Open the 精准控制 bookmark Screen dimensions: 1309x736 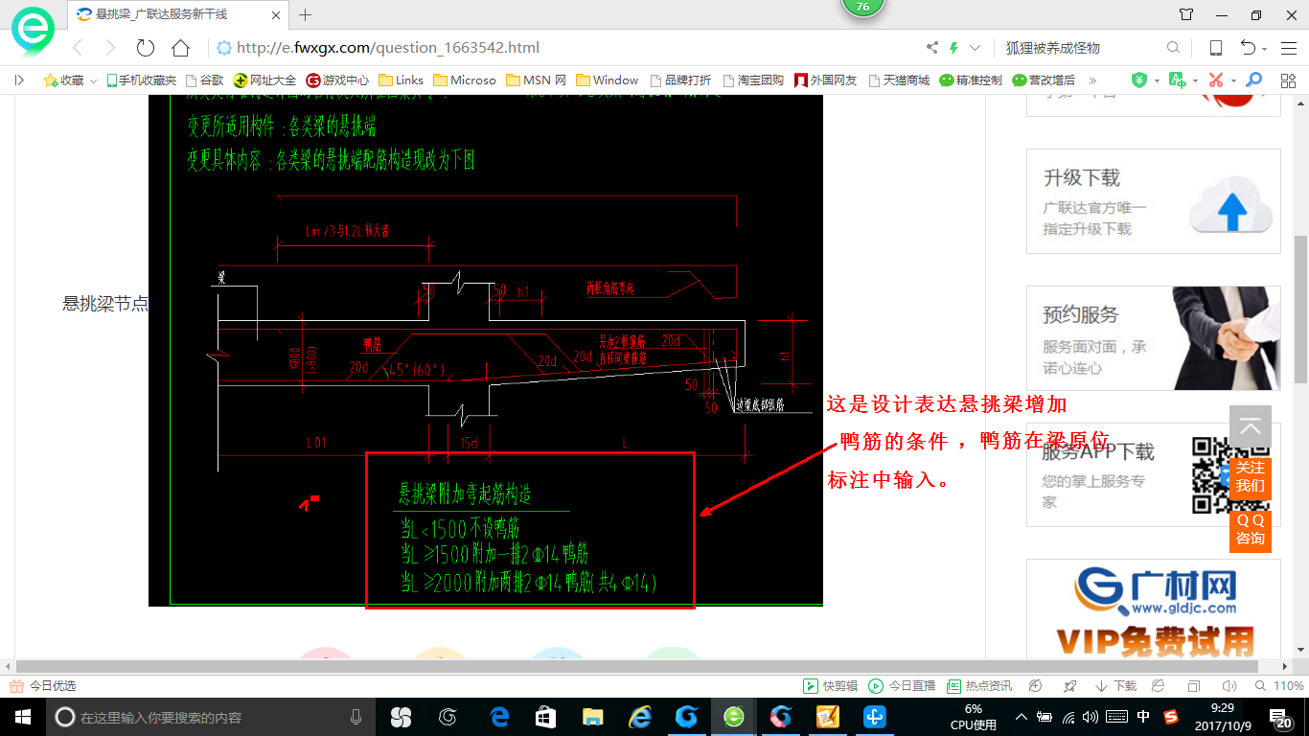tap(971, 80)
